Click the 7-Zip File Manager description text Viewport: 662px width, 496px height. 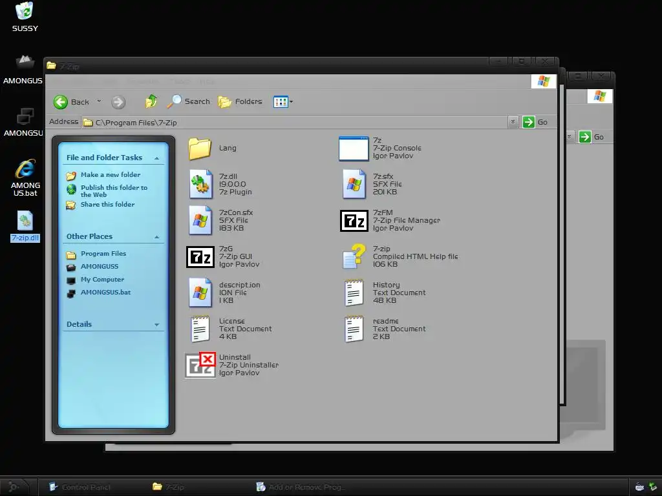click(407, 221)
